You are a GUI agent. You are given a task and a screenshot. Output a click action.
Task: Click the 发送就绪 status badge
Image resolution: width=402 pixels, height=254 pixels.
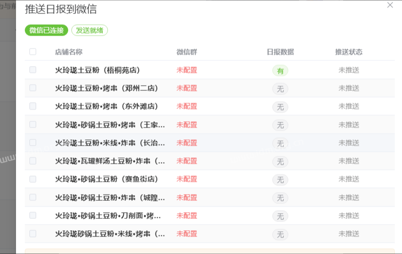point(89,30)
